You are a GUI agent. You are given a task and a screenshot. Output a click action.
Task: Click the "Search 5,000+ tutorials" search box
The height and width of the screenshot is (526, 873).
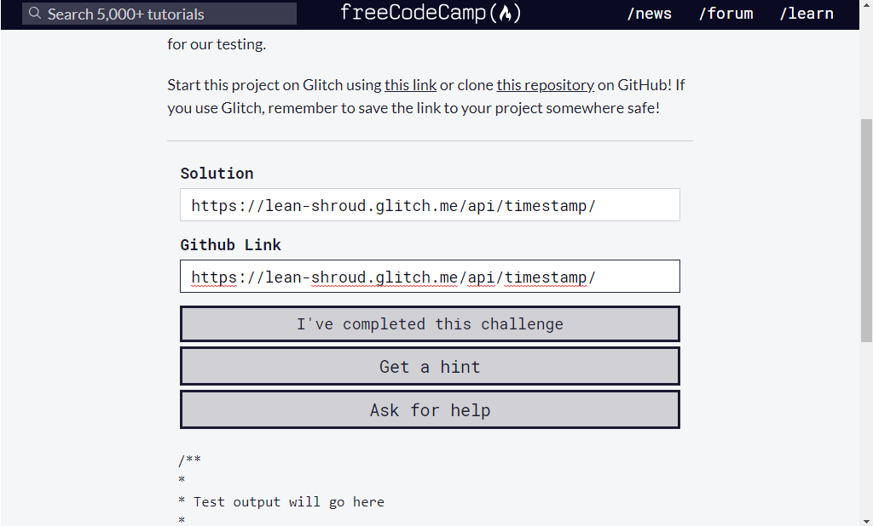point(159,13)
